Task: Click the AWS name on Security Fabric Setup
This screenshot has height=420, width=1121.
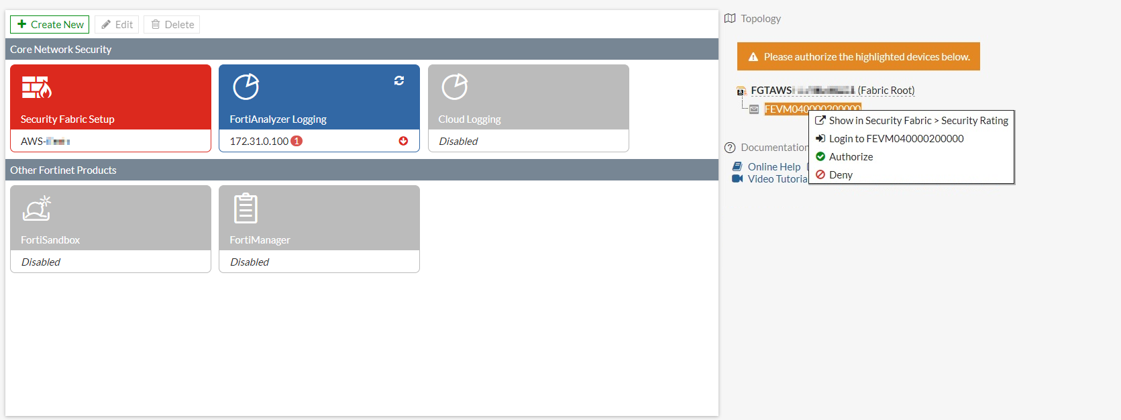Action: (45, 141)
